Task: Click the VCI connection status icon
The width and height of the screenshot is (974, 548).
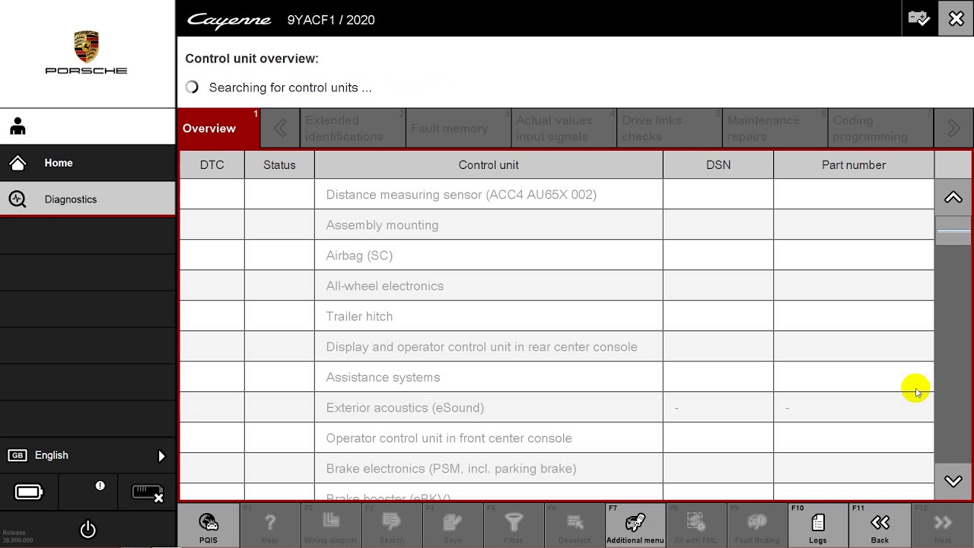Action: tap(148, 493)
